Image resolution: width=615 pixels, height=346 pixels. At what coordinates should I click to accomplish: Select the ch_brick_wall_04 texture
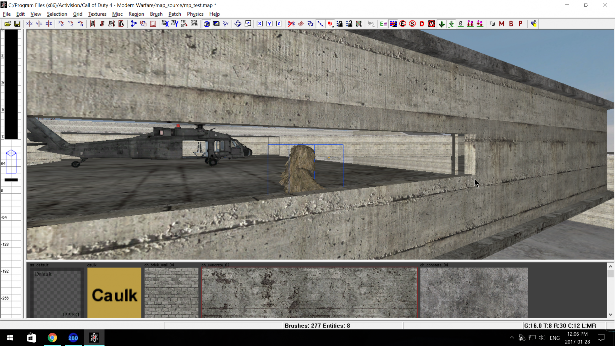(171, 293)
